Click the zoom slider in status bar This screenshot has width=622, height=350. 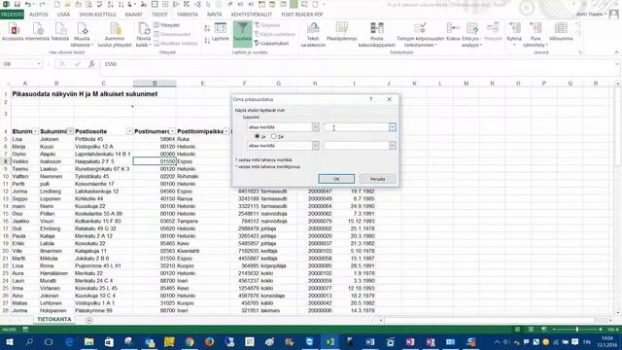click(x=576, y=330)
